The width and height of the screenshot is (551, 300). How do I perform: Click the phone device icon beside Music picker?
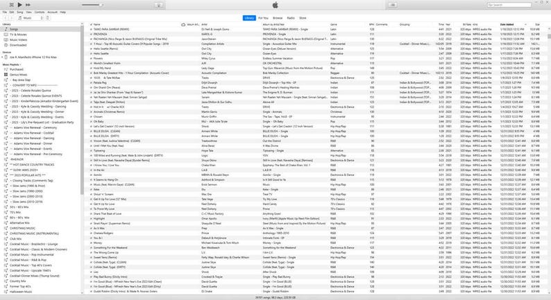48,18
